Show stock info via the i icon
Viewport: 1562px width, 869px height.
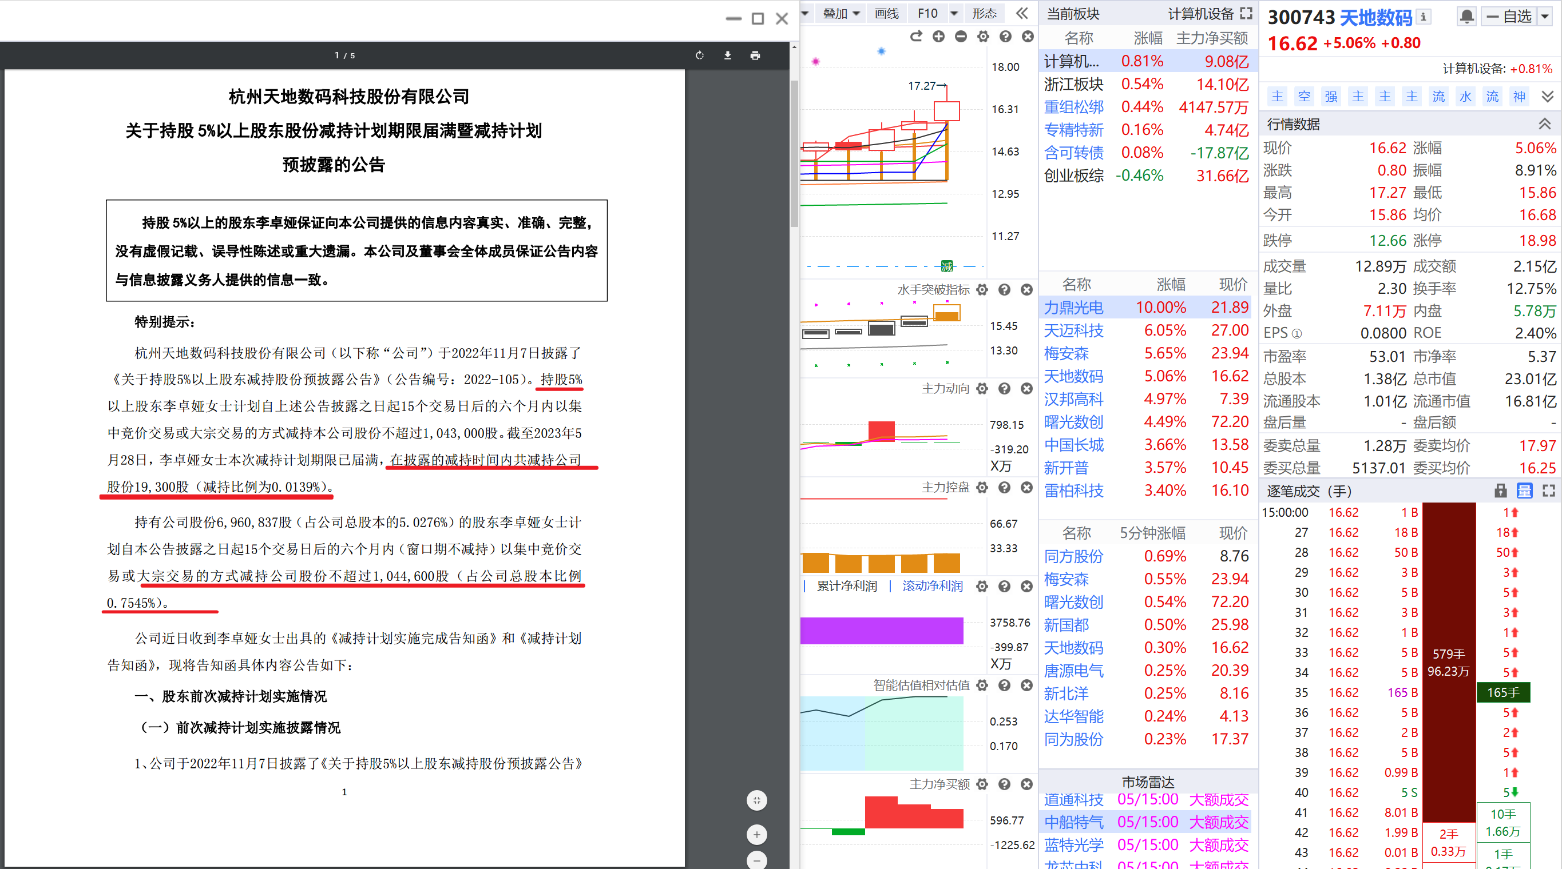click(1423, 17)
